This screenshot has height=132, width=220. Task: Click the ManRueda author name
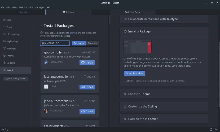coord(56,111)
